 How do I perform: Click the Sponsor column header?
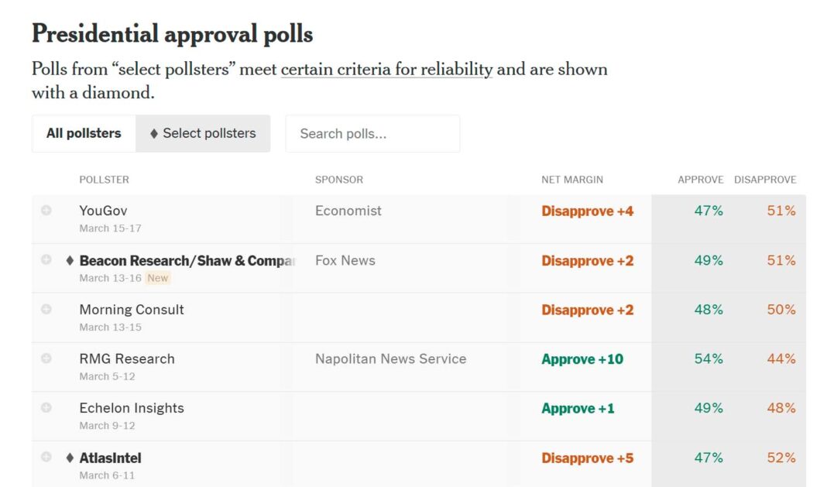tap(338, 180)
